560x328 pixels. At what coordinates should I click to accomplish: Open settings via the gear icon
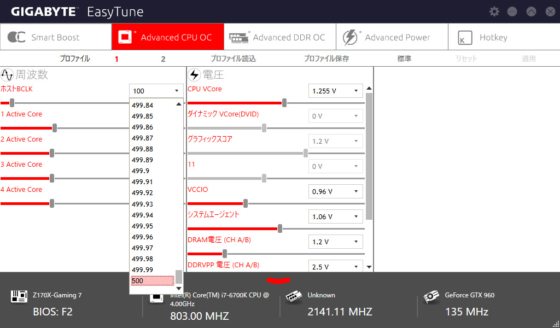(494, 11)
